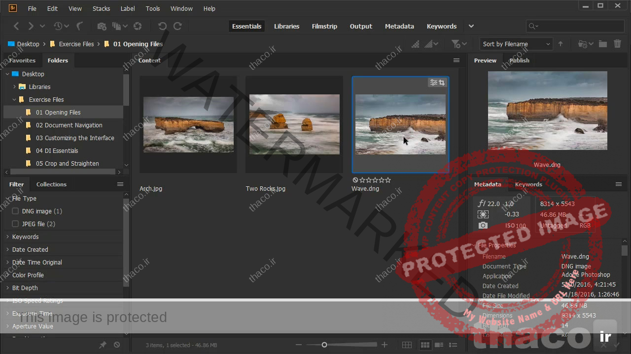Expand the Bit Depth filter section
Image resolution: width=631 pixels, height=354 pixels.
pos(7,288)
